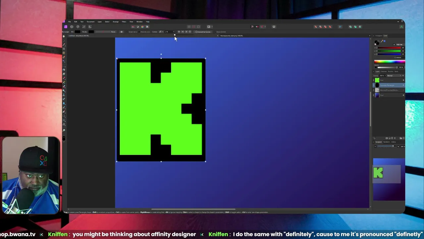
Task: Open the Window menu
Action: tap(139, 22)
